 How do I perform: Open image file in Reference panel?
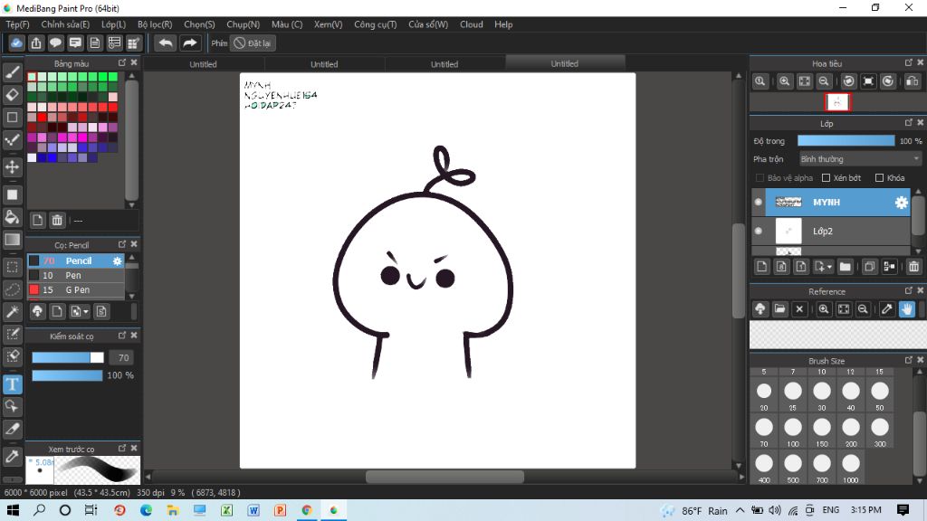(x=779, y=309)
